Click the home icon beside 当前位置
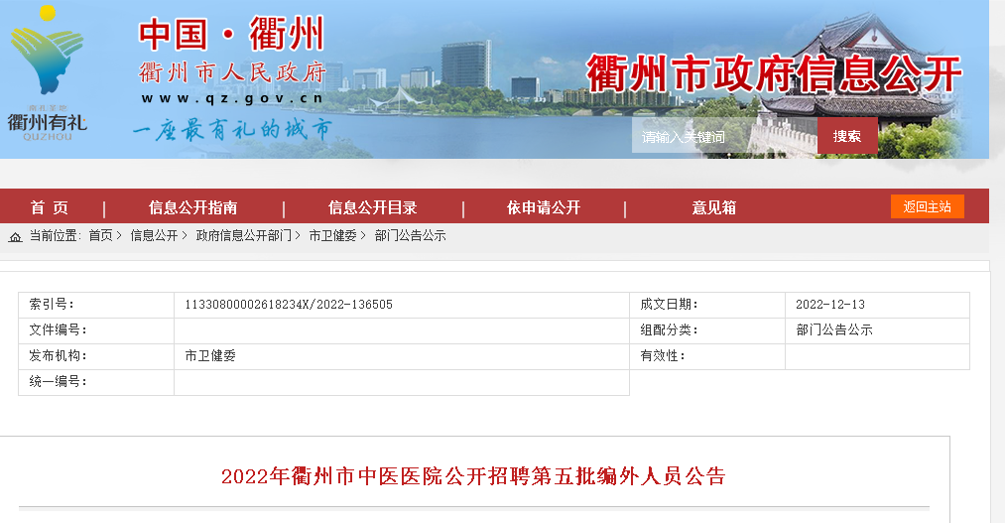Screen dimensions: 1005x523 point(16,236)
